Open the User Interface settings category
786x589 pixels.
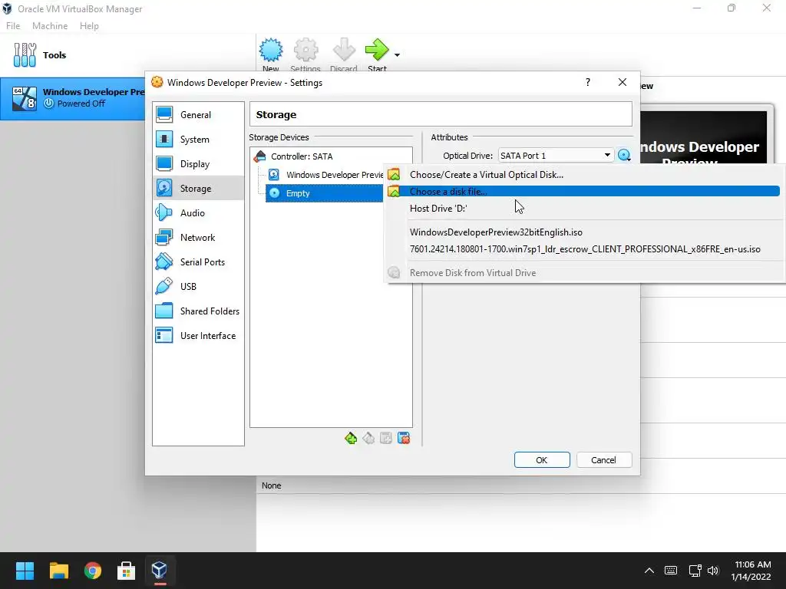point(198,336)
